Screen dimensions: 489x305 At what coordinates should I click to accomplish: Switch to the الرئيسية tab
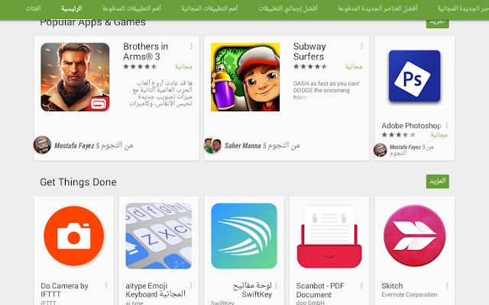pos(71,8)
